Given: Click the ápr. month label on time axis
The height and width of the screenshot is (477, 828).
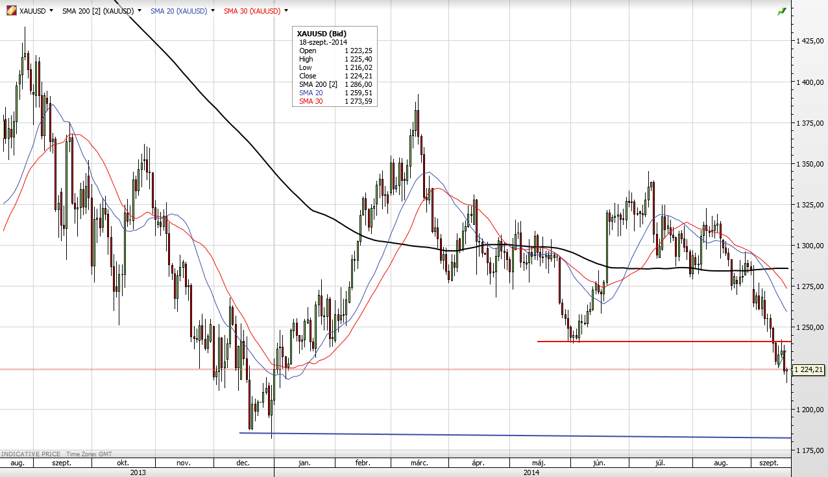Looking at the screenshot, I should coord(478,463).
